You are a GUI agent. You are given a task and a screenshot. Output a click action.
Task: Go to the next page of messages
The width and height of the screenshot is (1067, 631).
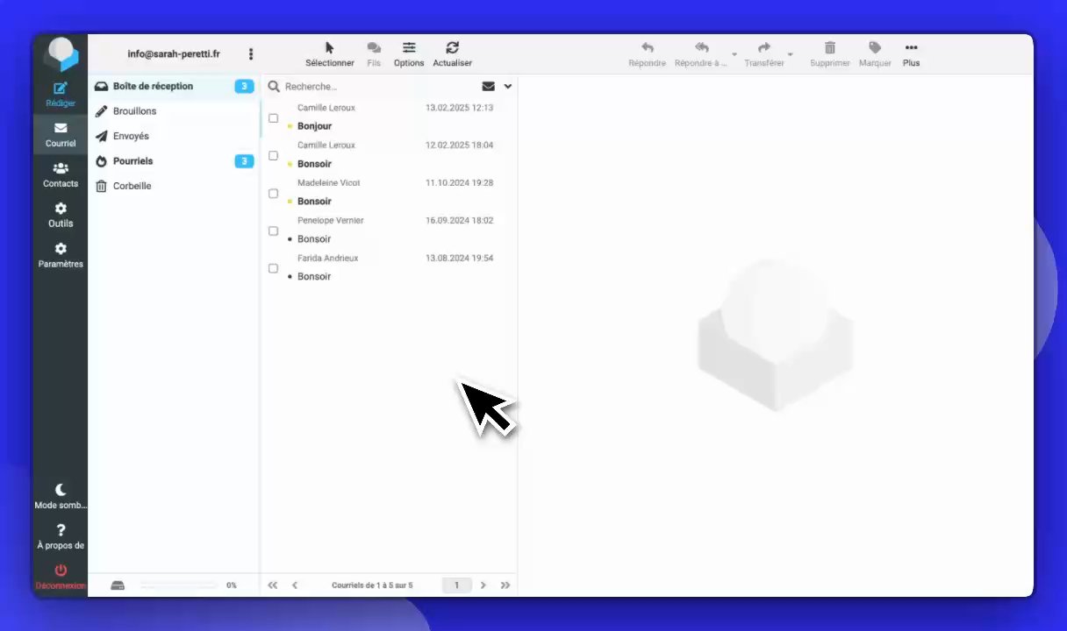click(x=483, y=585)
